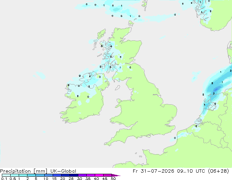Pick the 20 mm dark blue legend swatch
Viewport: 232px width, 180px height.
pos(66,175)
